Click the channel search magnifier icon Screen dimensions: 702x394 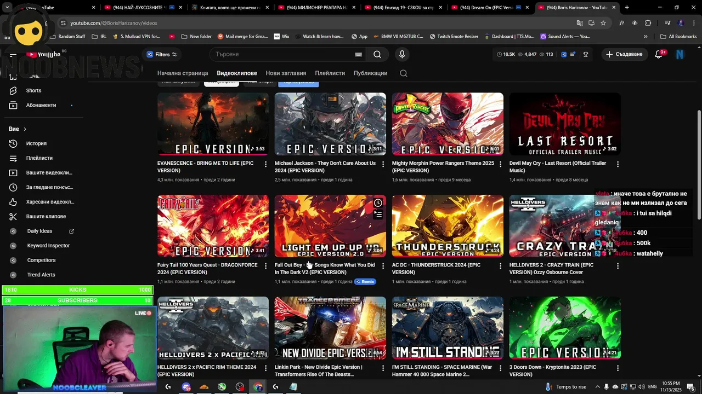[404, 73]
